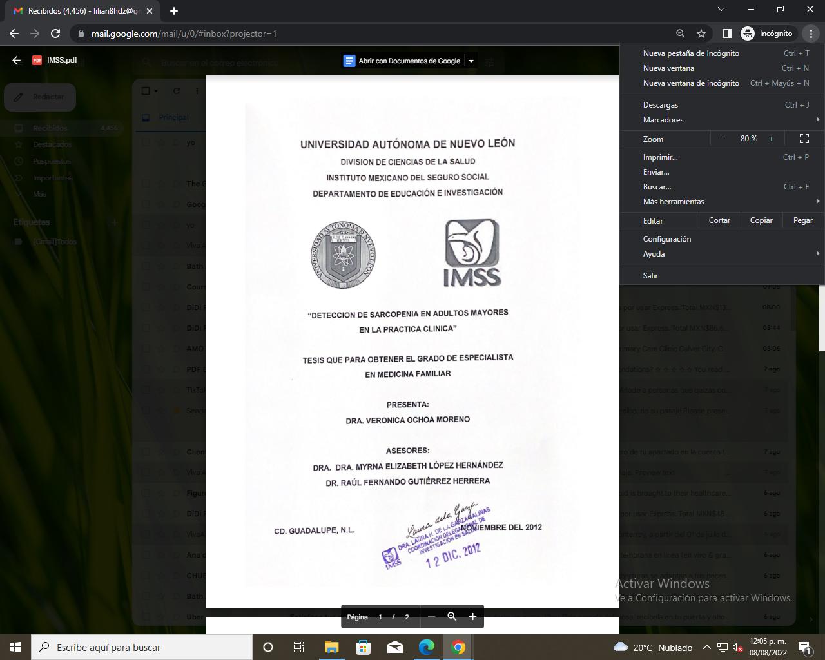Viewport: 825px width, 660px height.
Task: Select Nueva pestaña de Incógnito
Action: click(722, 53)
